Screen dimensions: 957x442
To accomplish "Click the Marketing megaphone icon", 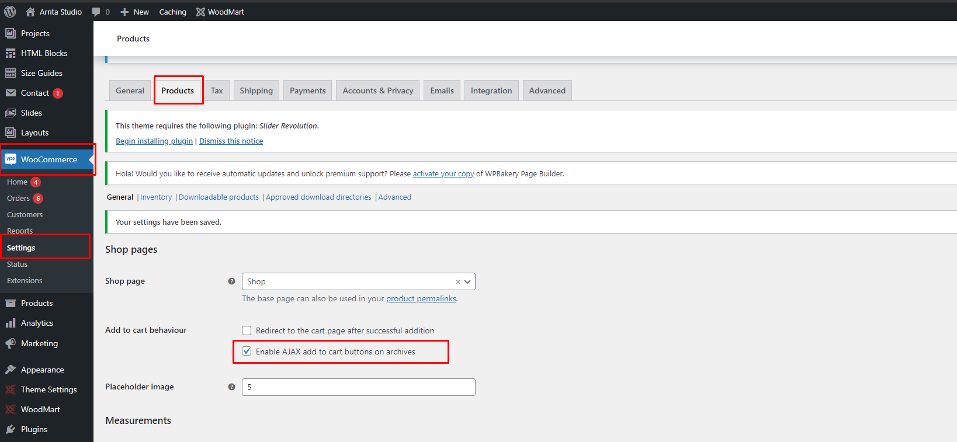I will (11, 343).
